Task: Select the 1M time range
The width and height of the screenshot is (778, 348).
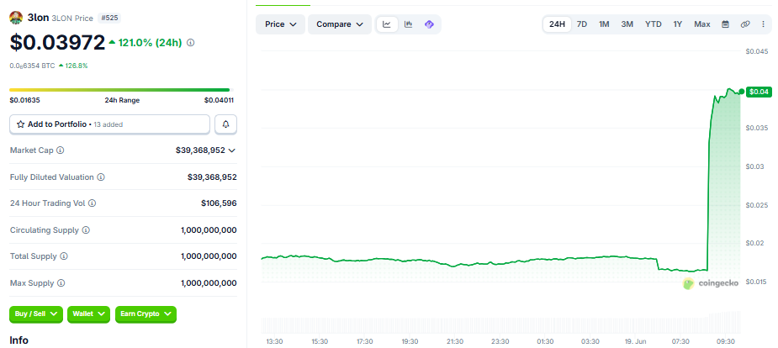Action: pyautogui.click(x=604, y=24)
